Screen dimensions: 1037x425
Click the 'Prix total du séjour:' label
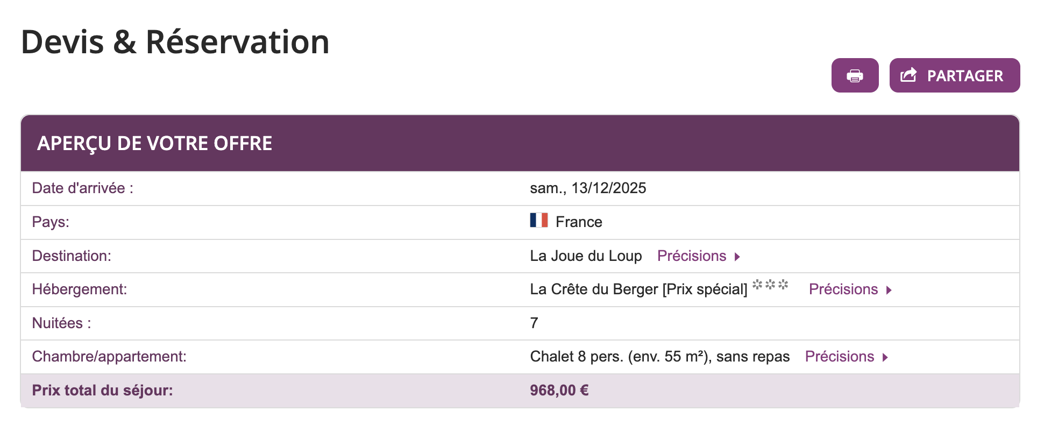102,391
